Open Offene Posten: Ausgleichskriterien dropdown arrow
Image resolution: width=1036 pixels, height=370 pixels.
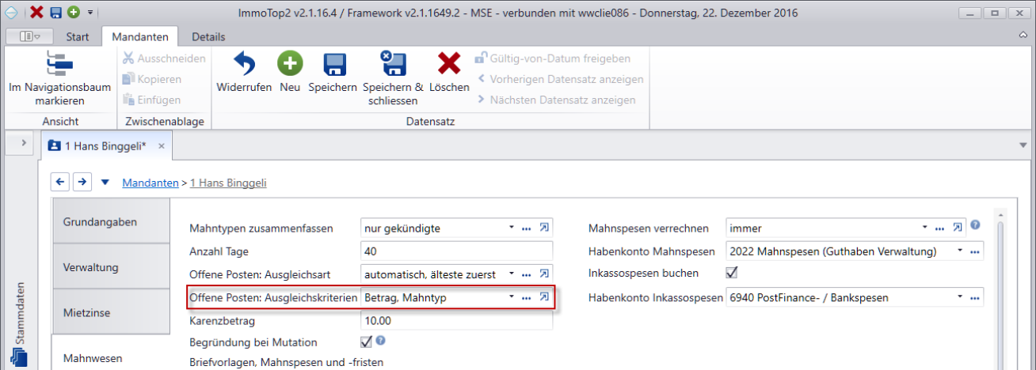click(512, 297)
